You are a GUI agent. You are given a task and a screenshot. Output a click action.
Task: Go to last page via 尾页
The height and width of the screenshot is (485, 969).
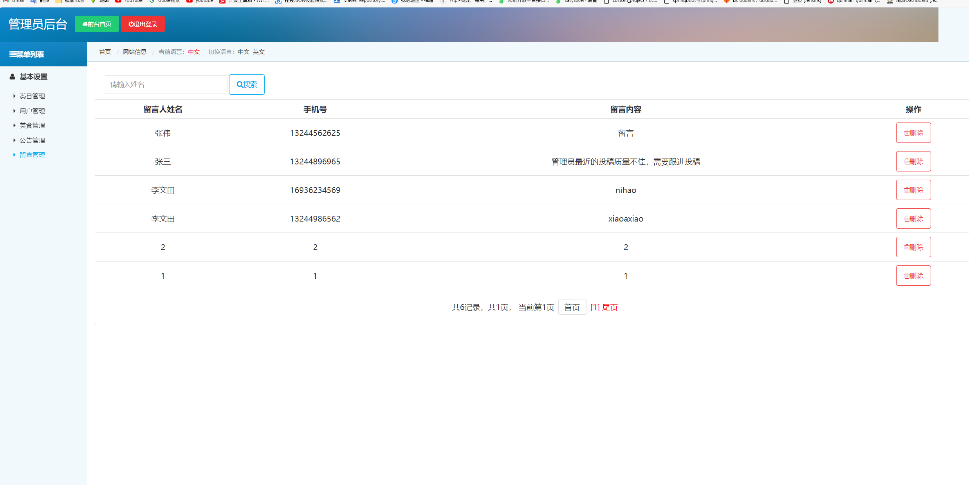(610, 308)
